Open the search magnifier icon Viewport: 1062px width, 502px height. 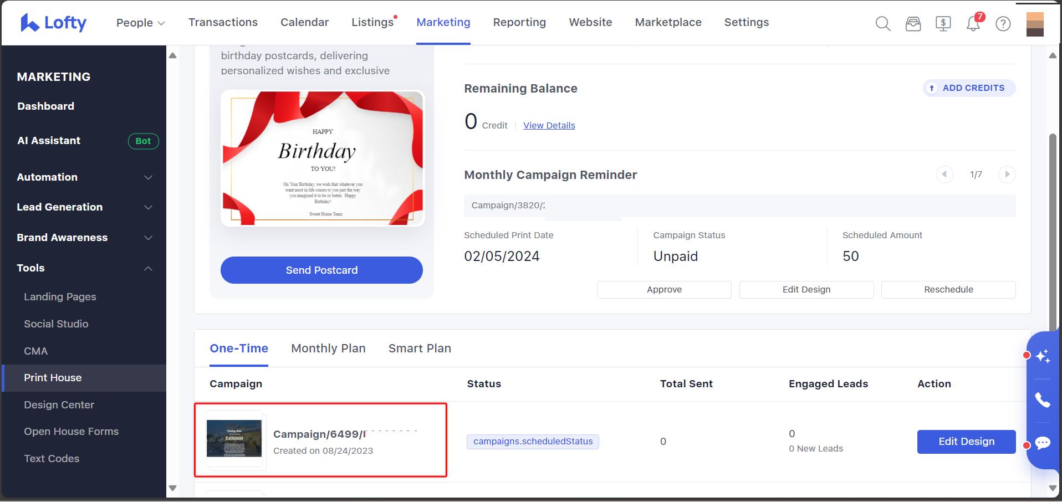click(x=883, y=23)
